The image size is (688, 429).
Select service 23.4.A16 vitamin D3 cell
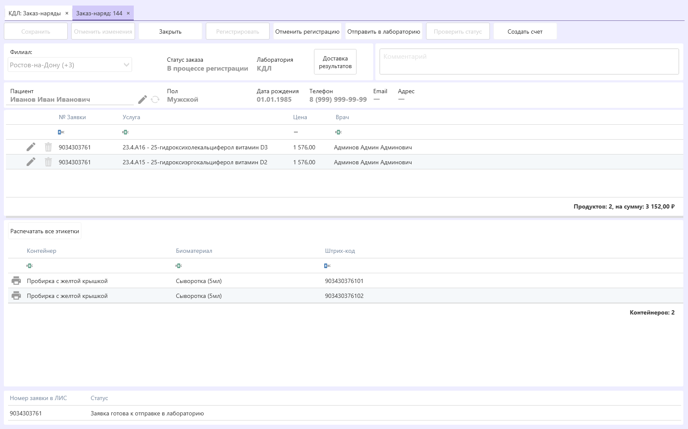pyautogui.click(x=195, y=147)
